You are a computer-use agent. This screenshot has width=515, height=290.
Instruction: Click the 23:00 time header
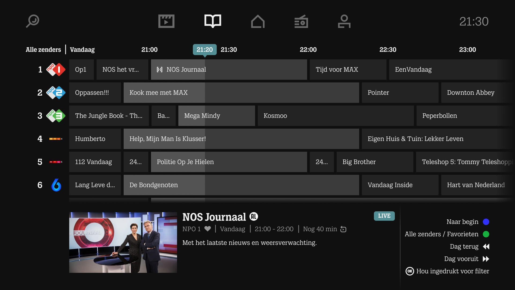pos(468,50)
